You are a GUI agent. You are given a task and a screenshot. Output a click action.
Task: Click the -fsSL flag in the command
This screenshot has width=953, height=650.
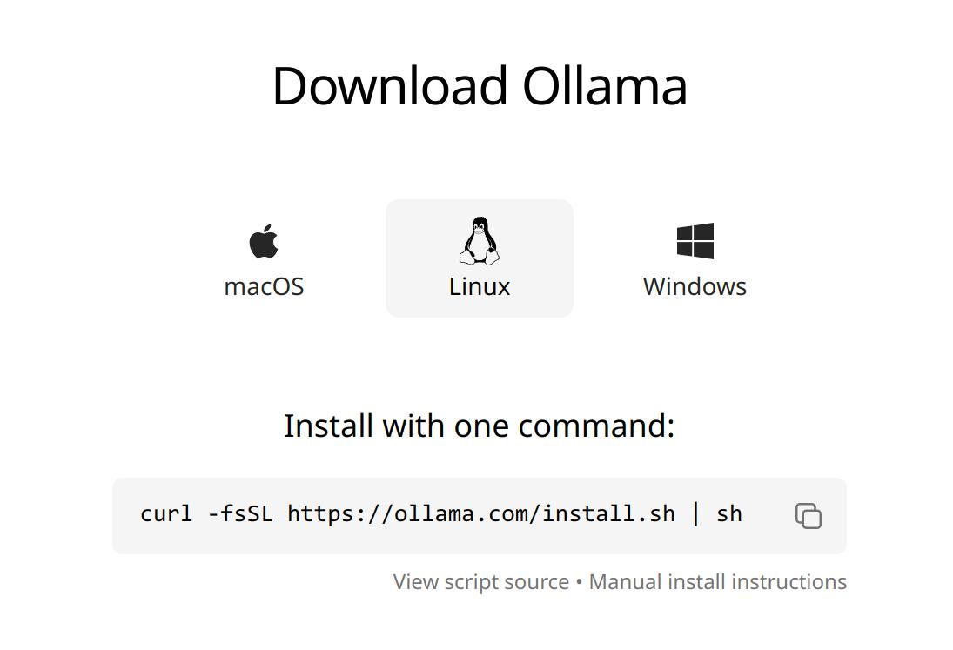pos(240,514)
